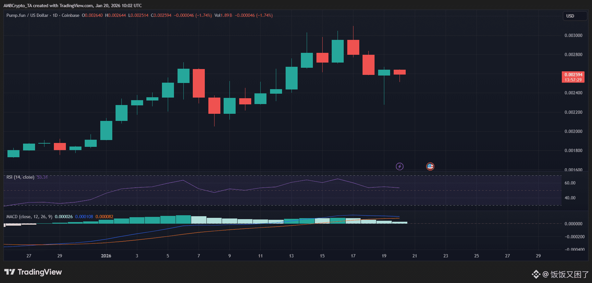Click the US flag economic event icon
Screen dimensions: 592x283
tap(430, 166)
